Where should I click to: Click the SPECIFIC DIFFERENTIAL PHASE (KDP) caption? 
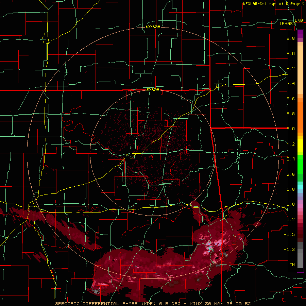[x=106, y=304]
